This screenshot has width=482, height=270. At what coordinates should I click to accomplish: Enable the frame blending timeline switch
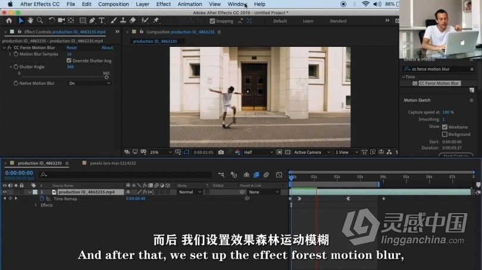tap(256, 174)
